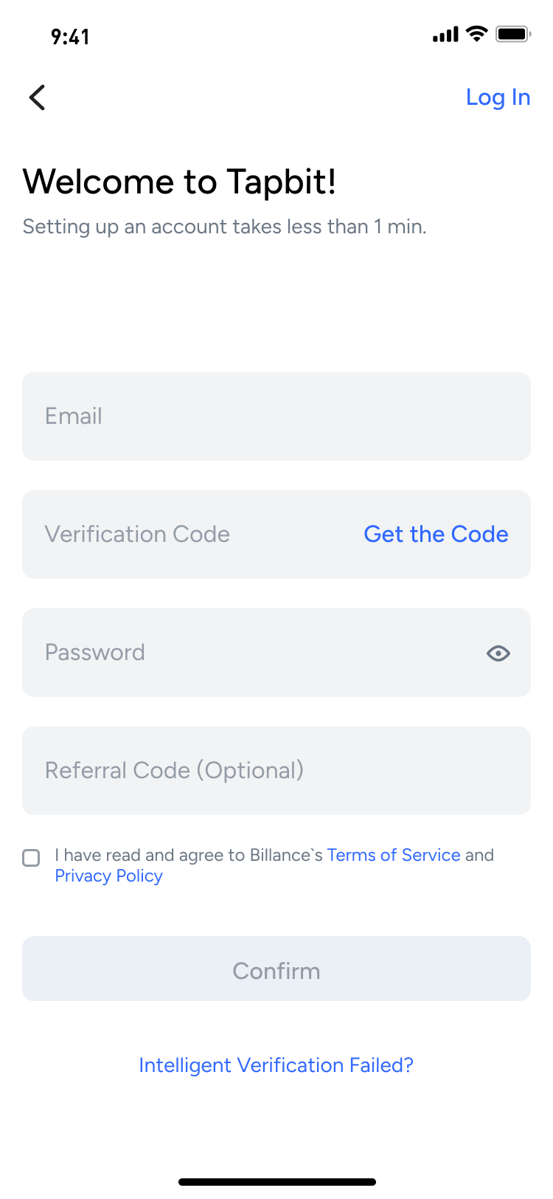
Task: Click the Wi-Fi icon in status bar
Action: click(476, 33)
